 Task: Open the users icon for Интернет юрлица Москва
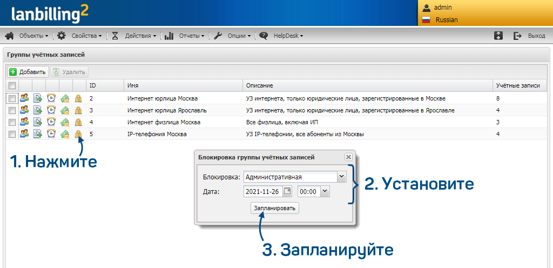(x=24, y=98)
